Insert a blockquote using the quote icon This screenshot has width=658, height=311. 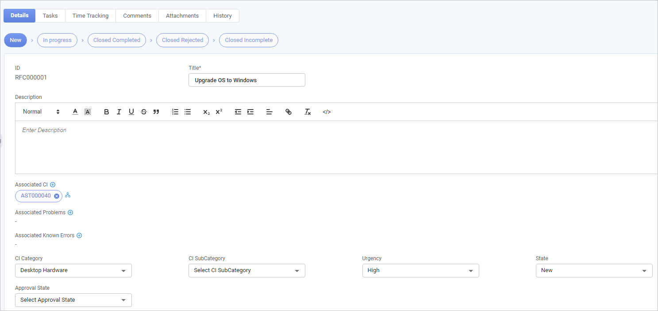point(156,112)
